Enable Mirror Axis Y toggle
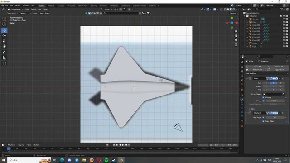The image size is (290, 163). [x=273, y=83]
